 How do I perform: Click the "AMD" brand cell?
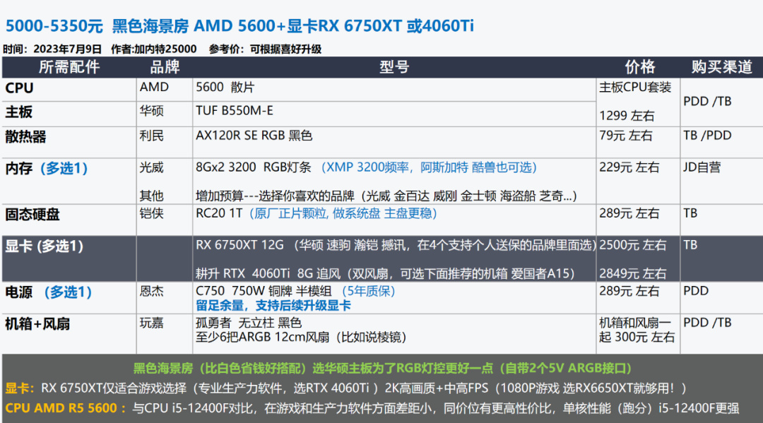pyautogui.click(x=154, y=87)
